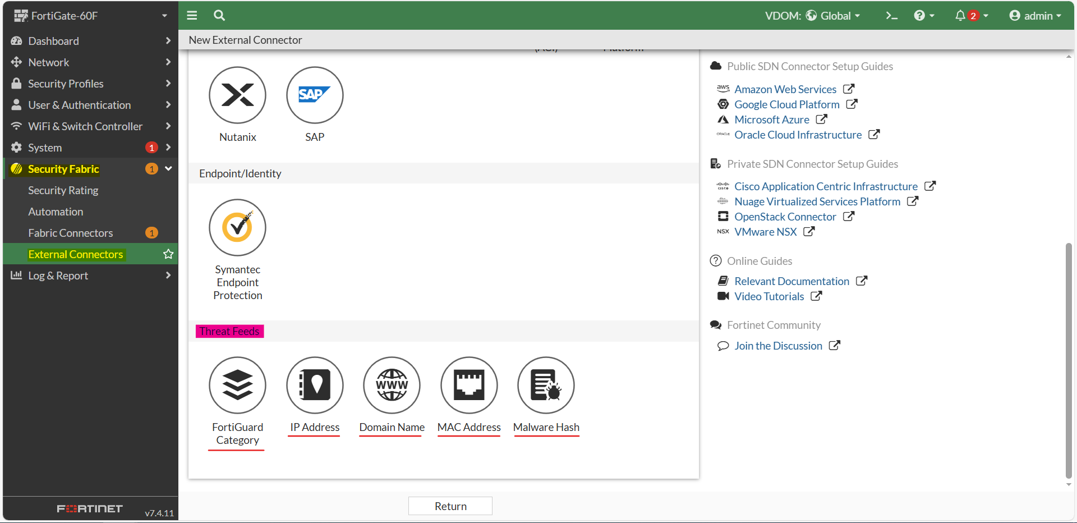Screen dimensions: 1077x523
Task: Open OpenStack Connector guide
Action: (785, 217)
